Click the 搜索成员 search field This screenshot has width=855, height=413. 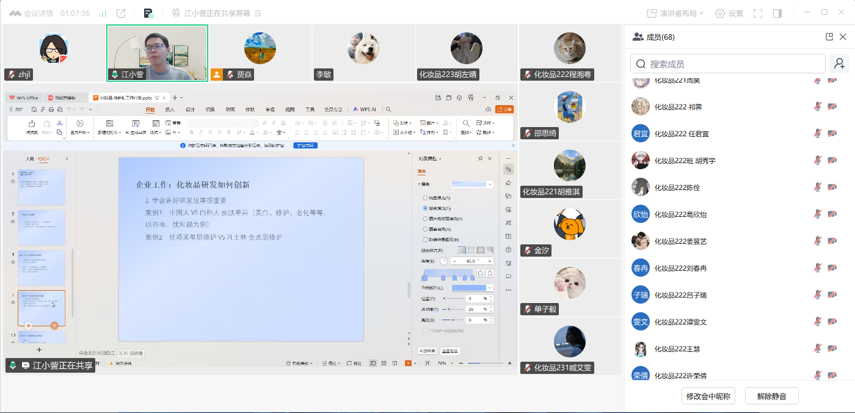coord(728,64)
